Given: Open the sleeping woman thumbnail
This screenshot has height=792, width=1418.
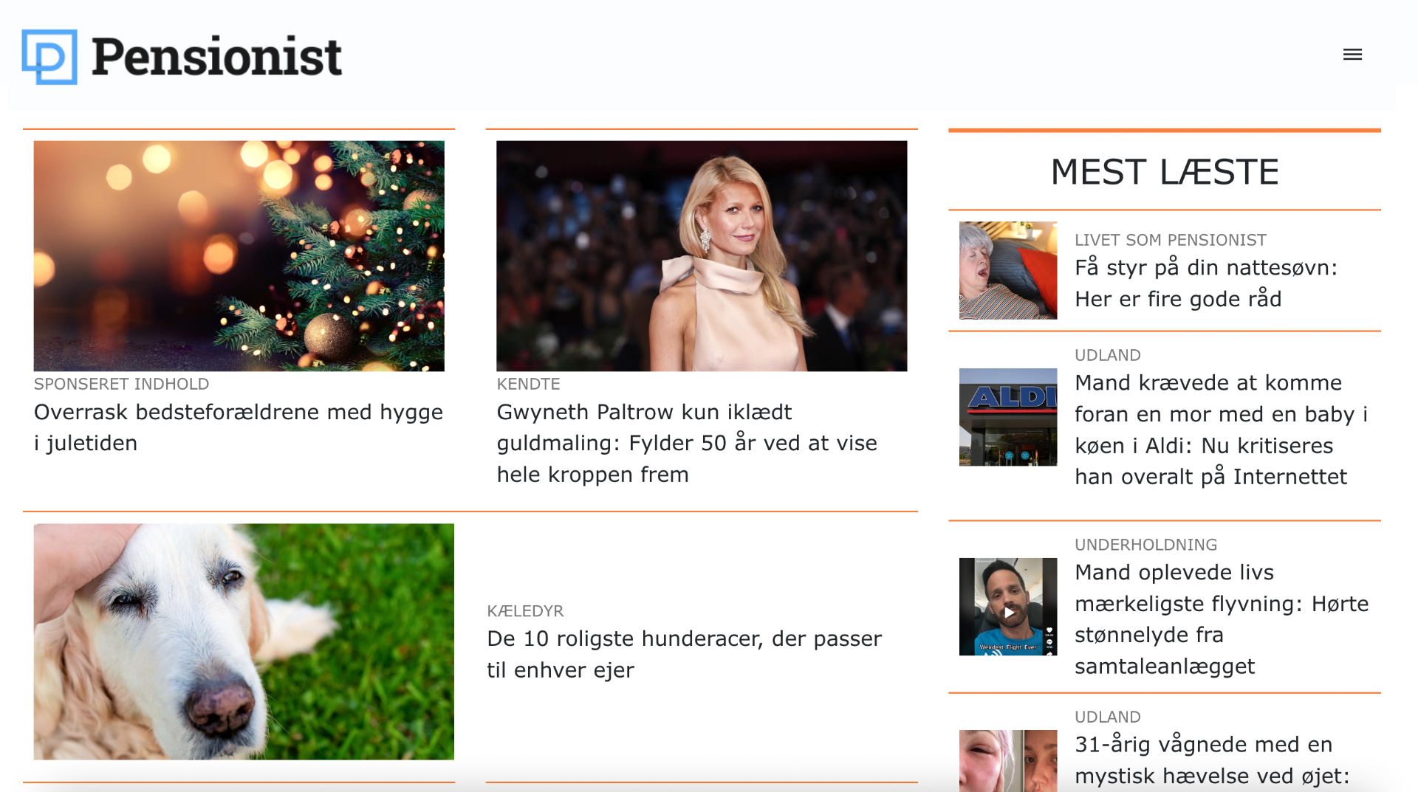Looking at the screenshot, I should tap(1008, 270).
